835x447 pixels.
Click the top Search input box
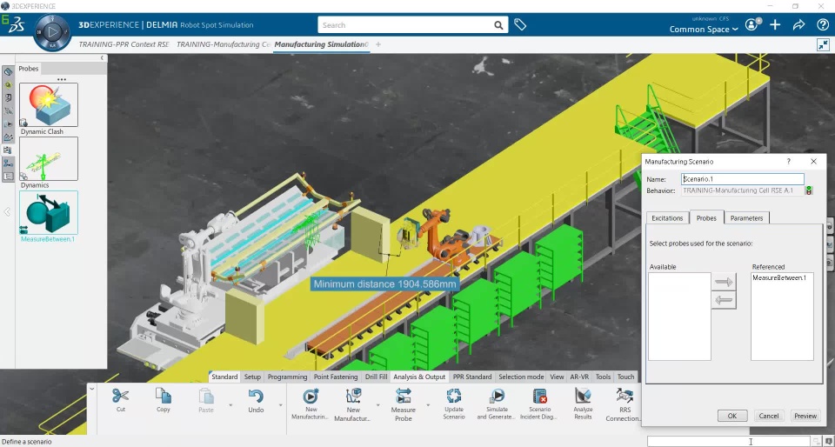click(406, 25)
